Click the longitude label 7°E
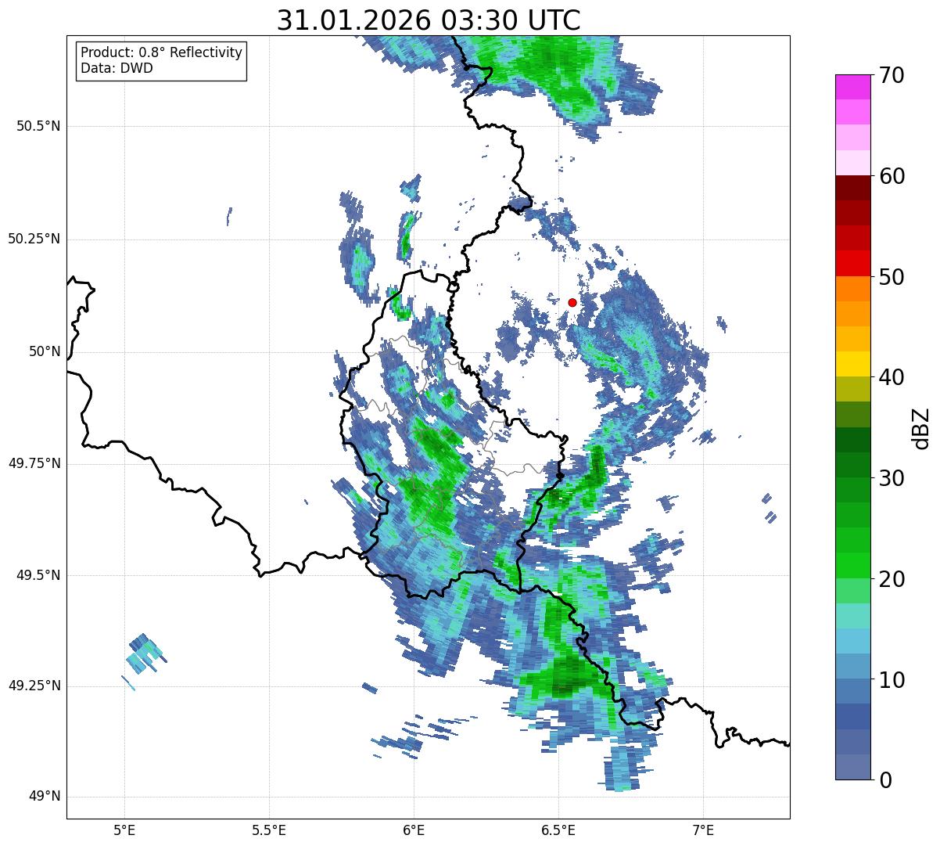 click(703, 830)
